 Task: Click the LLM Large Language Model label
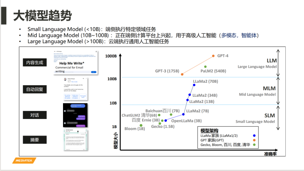(257, 63)
